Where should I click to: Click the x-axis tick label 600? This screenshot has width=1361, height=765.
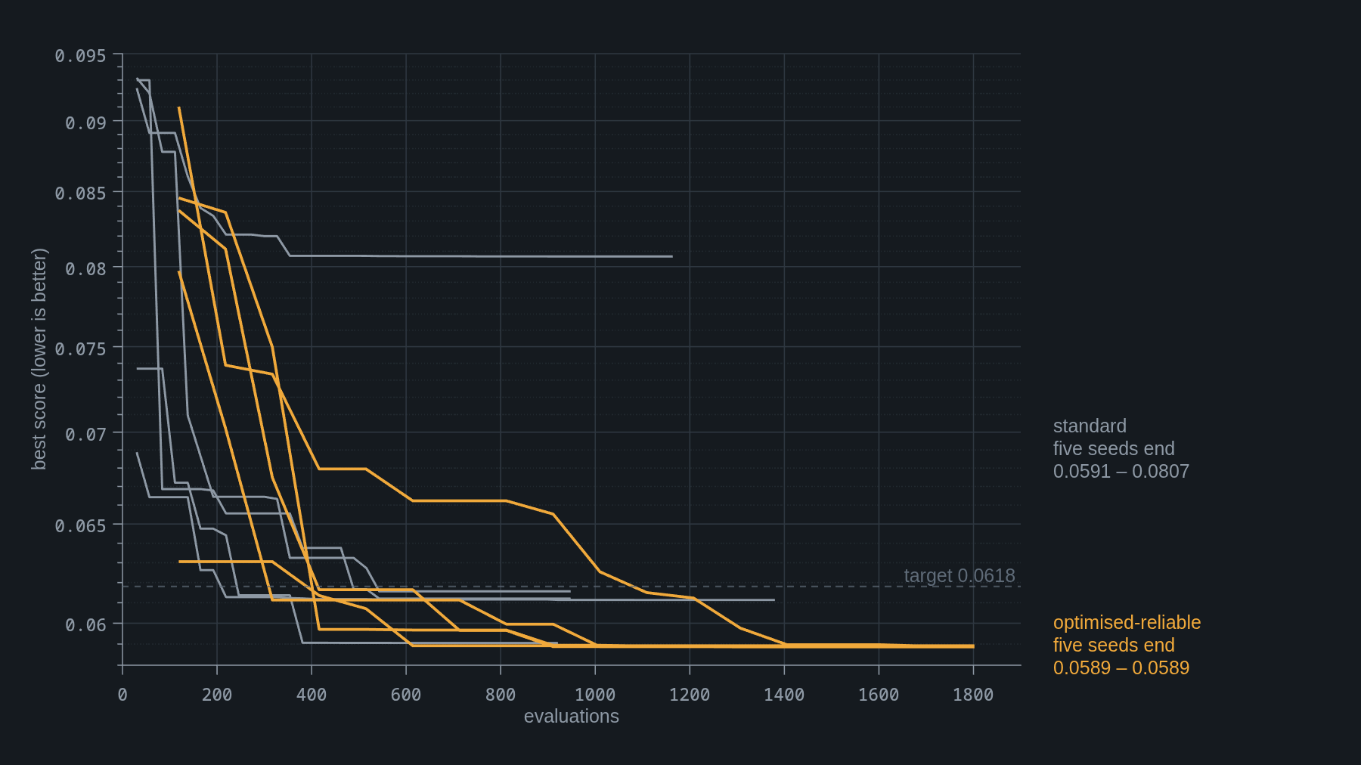coord(406,694)
